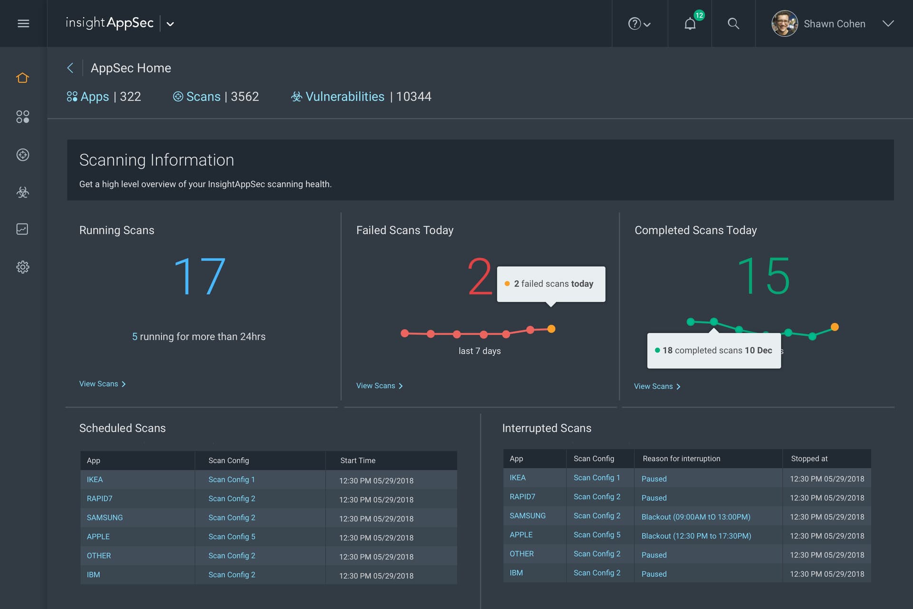The image size is (913, 609).
Task: Select the Home icon in the sidebar
Action: pyautogui.click(x=22, y=78)
